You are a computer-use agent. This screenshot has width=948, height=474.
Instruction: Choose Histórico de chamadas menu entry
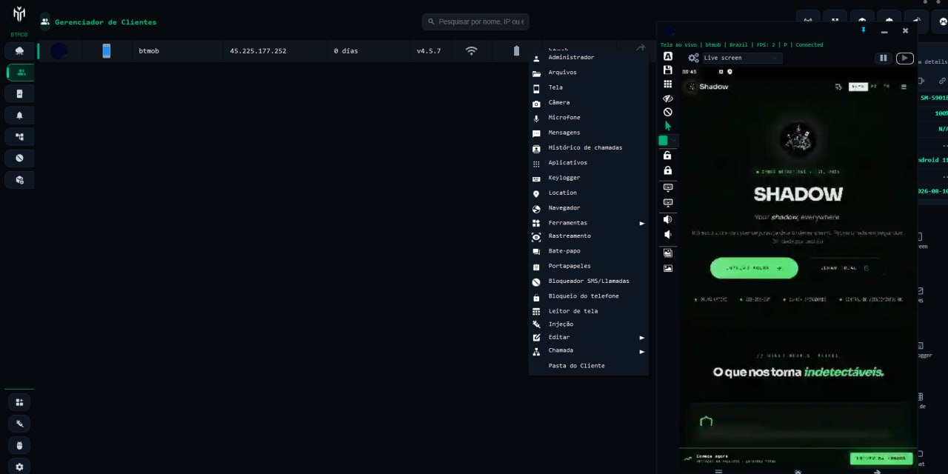[x=589, y=147]
